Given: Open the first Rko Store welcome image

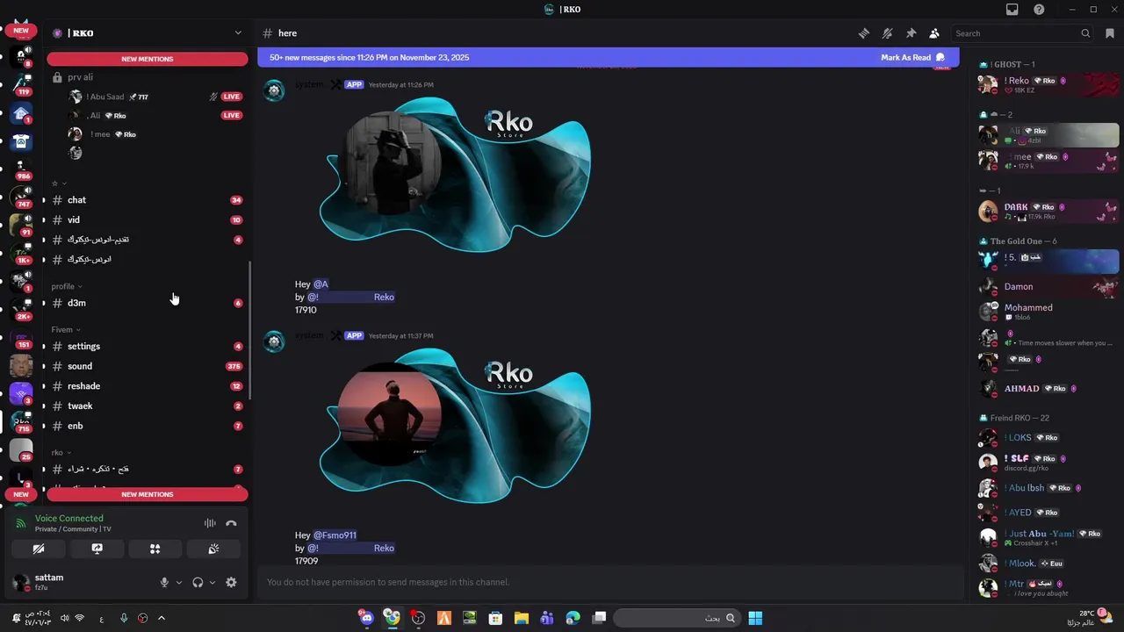Looking at the screenshot, I should click(x=454, y=174).
